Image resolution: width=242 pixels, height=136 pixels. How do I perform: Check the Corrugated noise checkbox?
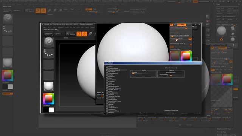click(107, 73)
